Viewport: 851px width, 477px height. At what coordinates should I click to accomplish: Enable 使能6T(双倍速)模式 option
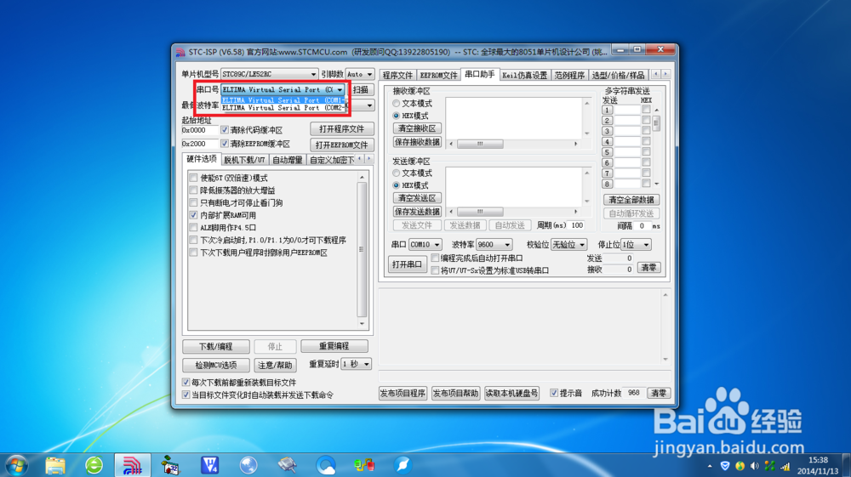(x=193, y=178)
